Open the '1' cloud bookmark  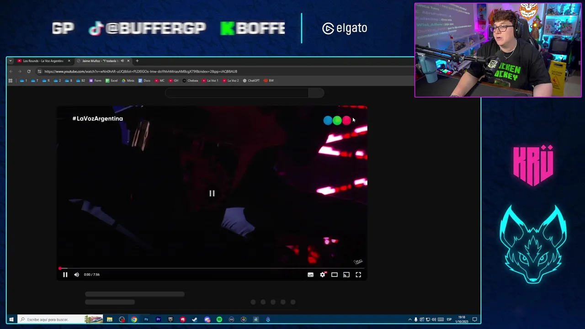coord(23,80)
